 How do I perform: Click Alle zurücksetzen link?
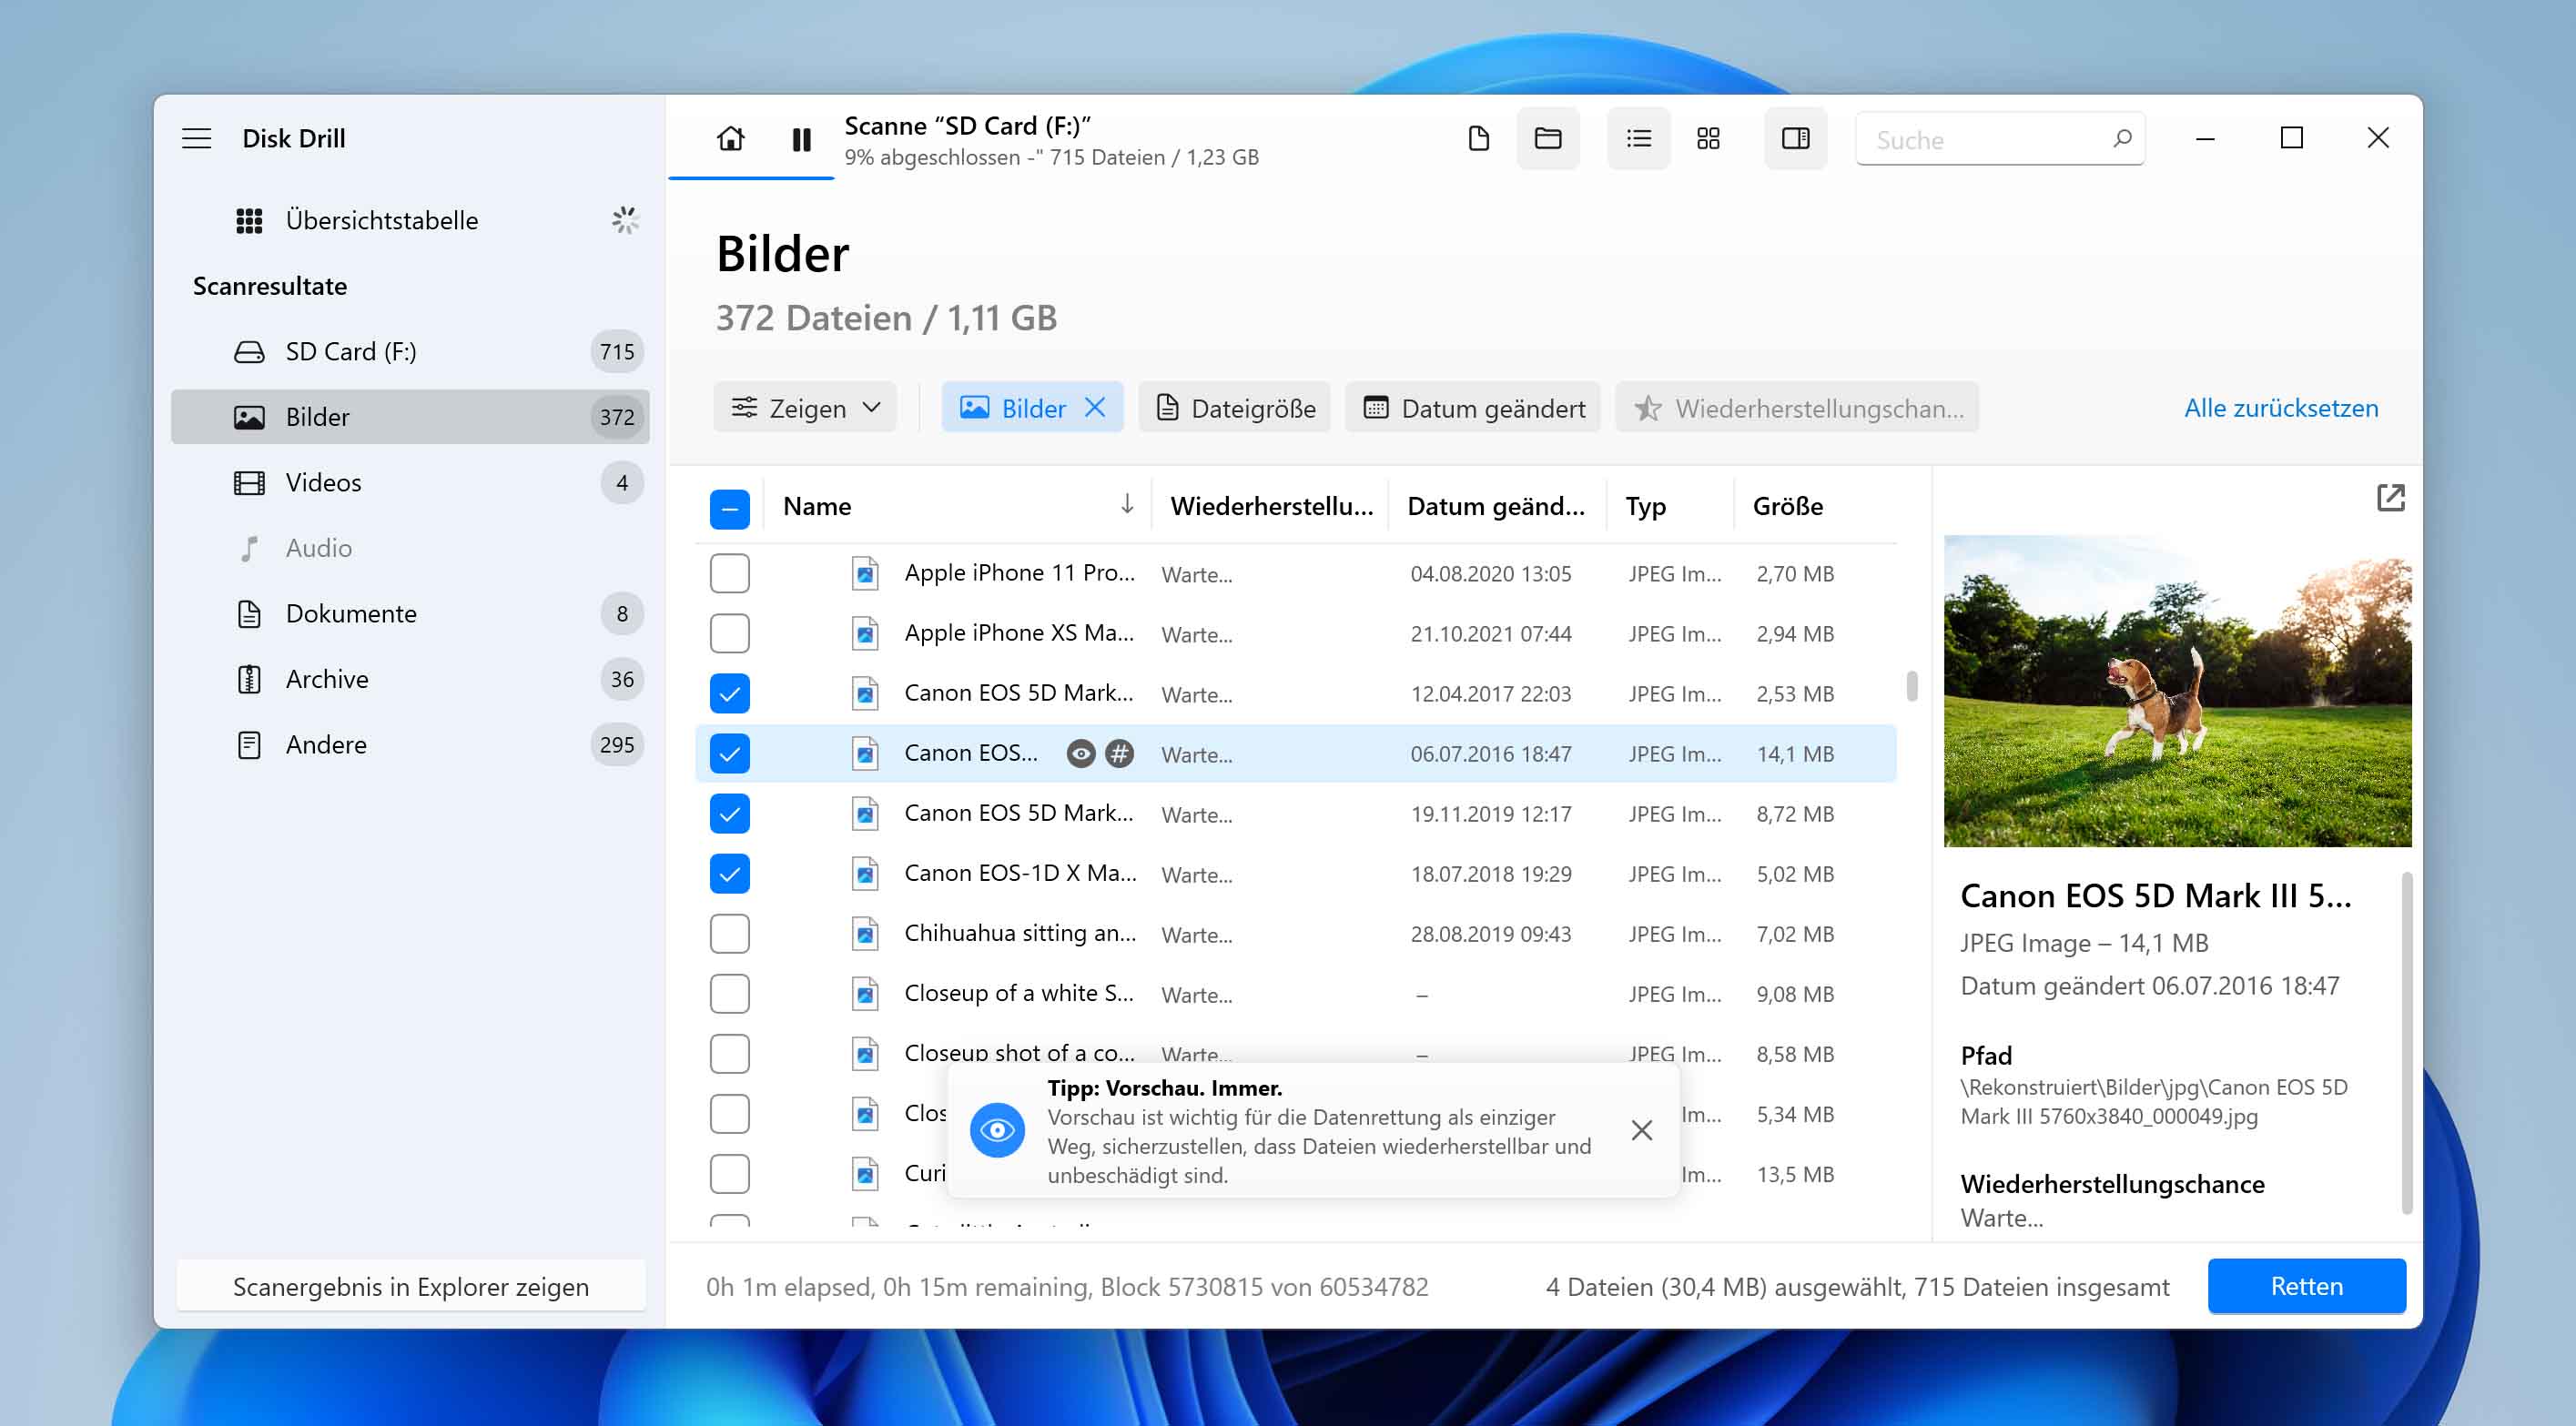tap(2280, 407)
